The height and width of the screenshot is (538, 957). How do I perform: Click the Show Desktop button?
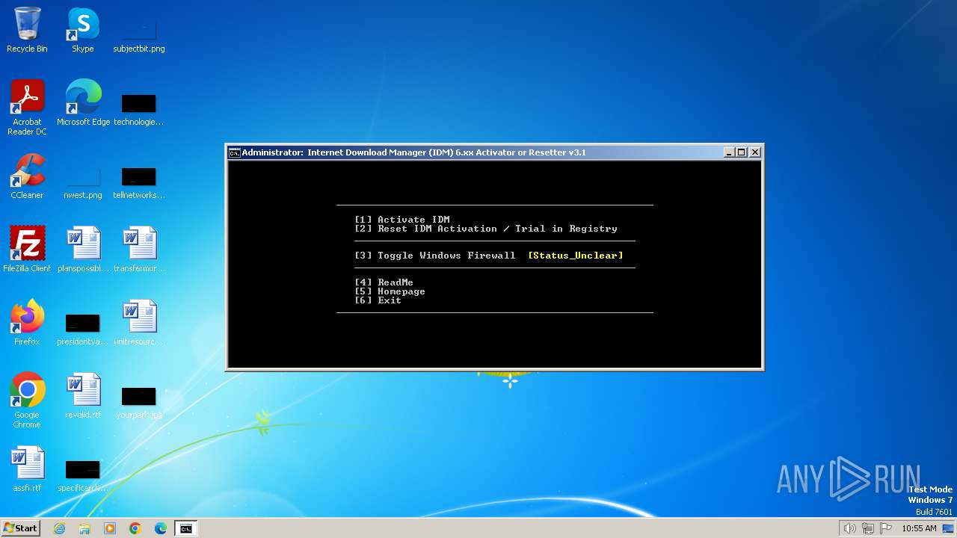pyautogui.click(x=950, y=528)
